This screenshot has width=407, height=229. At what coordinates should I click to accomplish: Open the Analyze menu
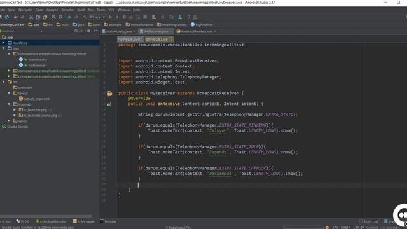click(52, 10)
